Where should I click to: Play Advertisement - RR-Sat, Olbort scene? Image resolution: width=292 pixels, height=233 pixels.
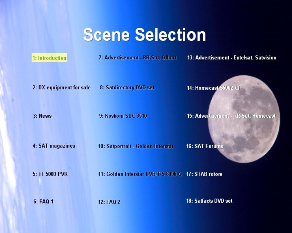coord(137,57)
